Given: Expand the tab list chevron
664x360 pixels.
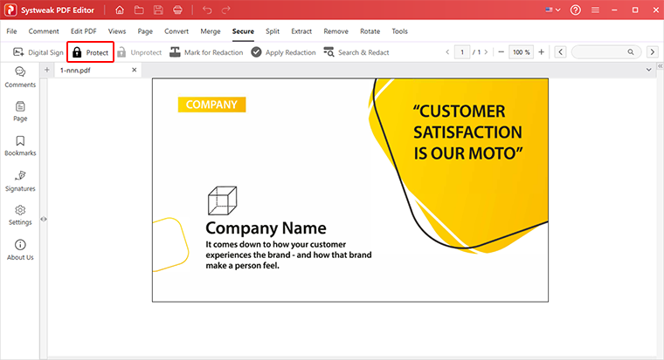Looking at the screenshot, I should coord(649,70).
